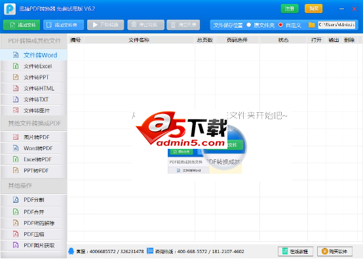The image size is (363, 259).
Task: Select the 原文件夹 radio option
Action: [x=249, y=25]
